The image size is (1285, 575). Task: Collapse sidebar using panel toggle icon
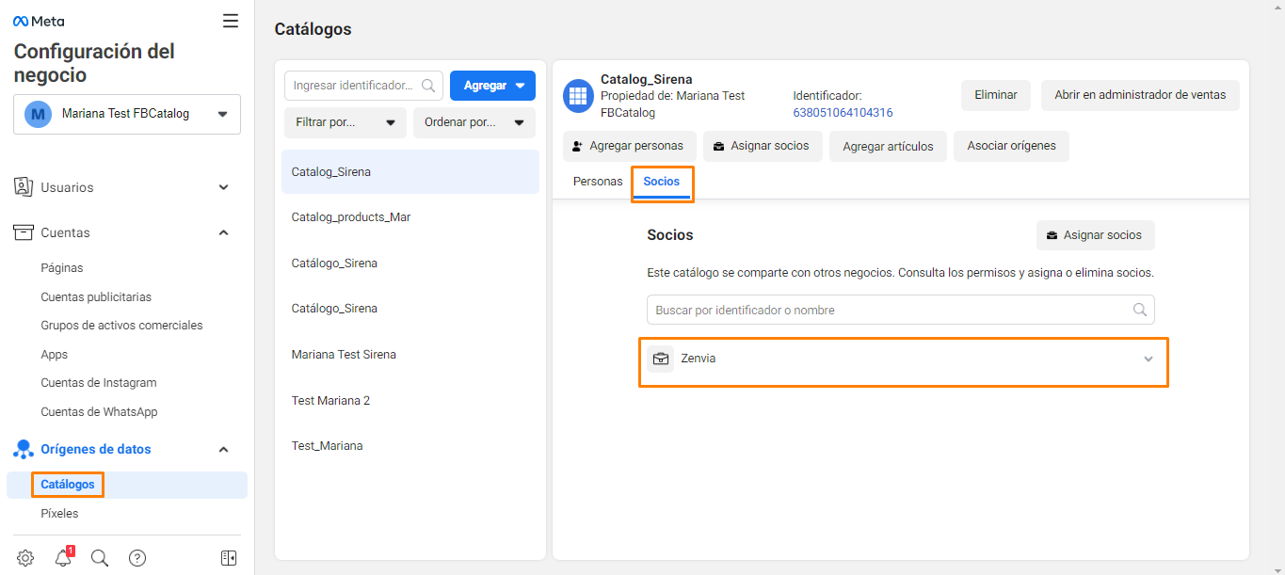229,558
